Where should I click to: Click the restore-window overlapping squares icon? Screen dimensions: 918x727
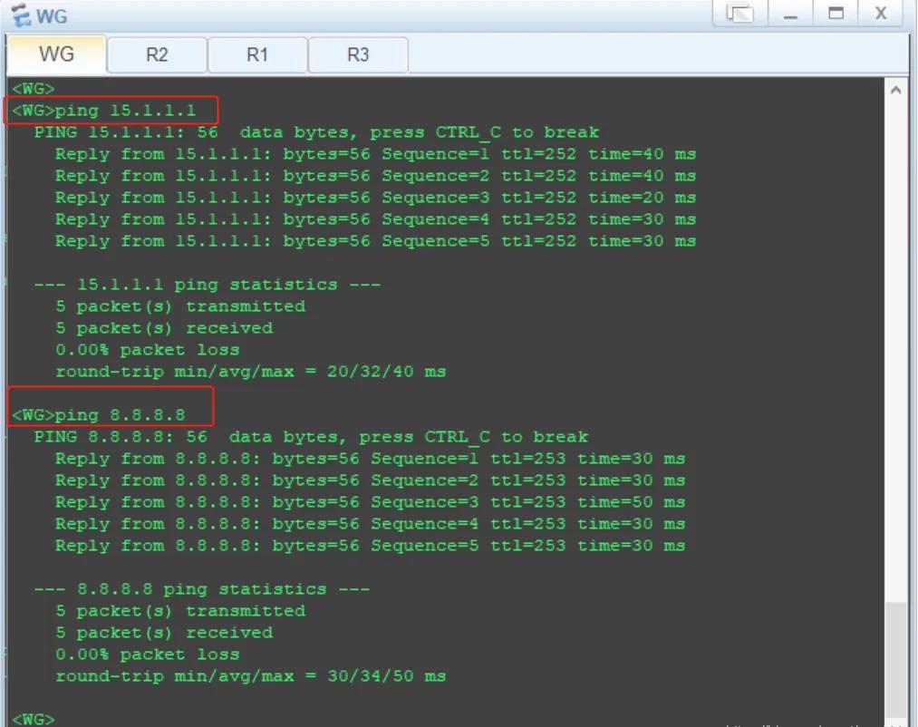point(740,13)
